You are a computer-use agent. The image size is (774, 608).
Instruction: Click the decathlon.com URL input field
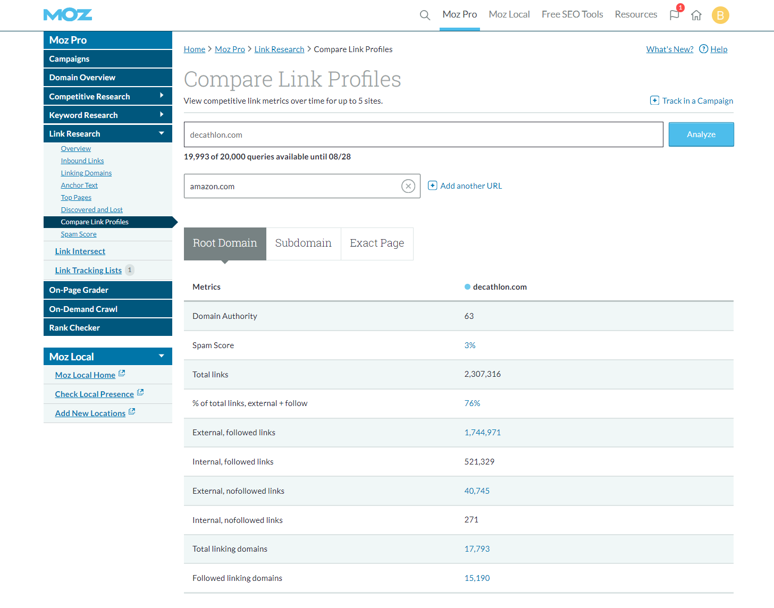[x=423, y=134]
